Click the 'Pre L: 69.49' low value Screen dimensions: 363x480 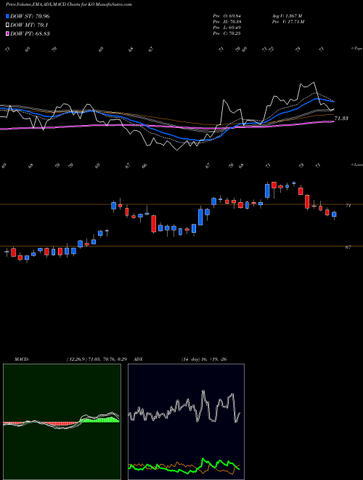227,28
